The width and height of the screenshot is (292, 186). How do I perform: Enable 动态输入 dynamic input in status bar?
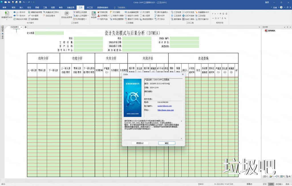tap(279, 184)
